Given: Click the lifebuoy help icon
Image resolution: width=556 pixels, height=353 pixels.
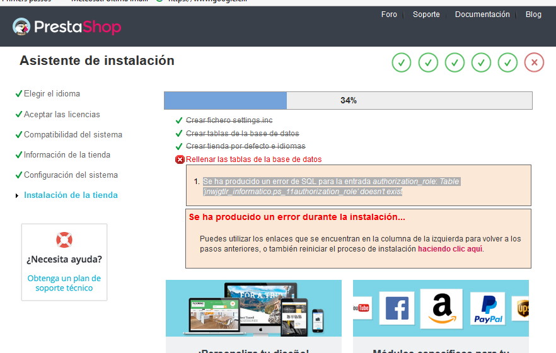Looking at the screenshot, I should pos(64,240).
